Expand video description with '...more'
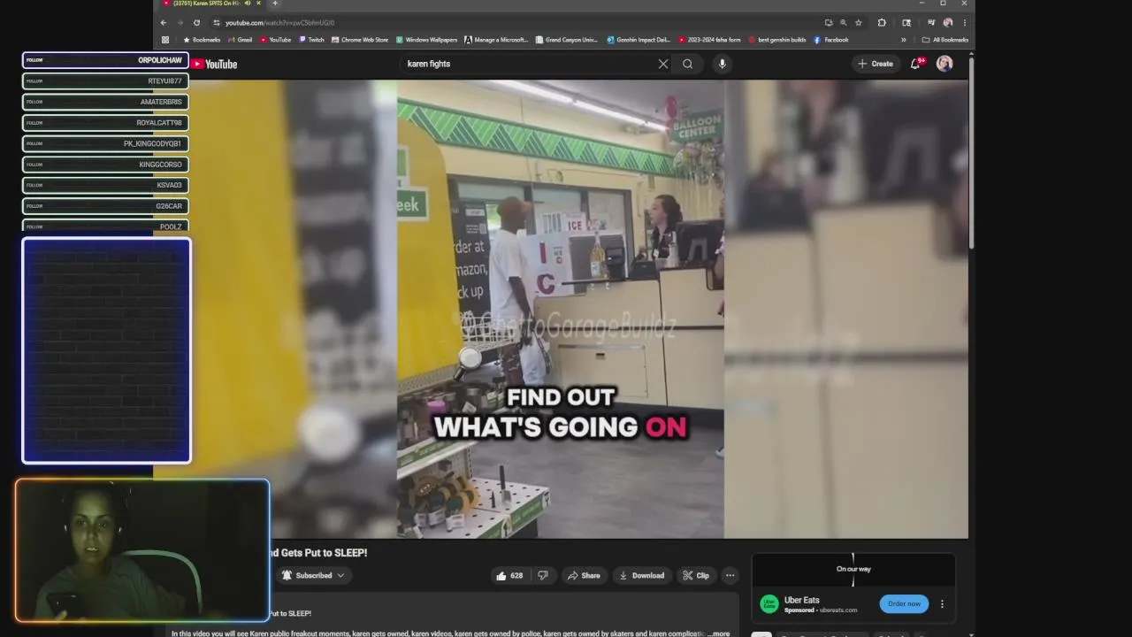This screenshot has width=1132, height=637. click(x=719, y=633)
